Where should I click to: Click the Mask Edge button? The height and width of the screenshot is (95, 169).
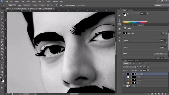point(160,54)
